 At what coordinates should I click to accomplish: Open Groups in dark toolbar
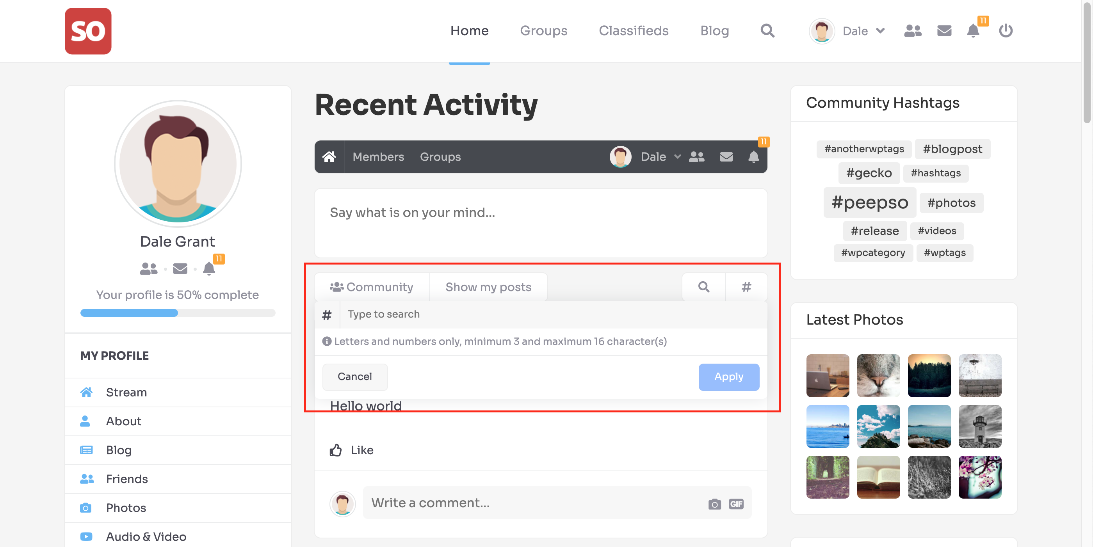pyautogui.click(x=440, y=157)
